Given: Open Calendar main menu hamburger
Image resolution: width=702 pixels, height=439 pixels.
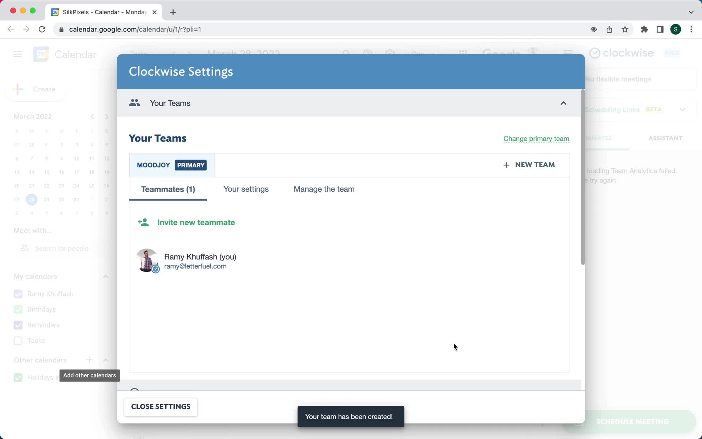Looking at the screenshot, I should pos(18,55).
